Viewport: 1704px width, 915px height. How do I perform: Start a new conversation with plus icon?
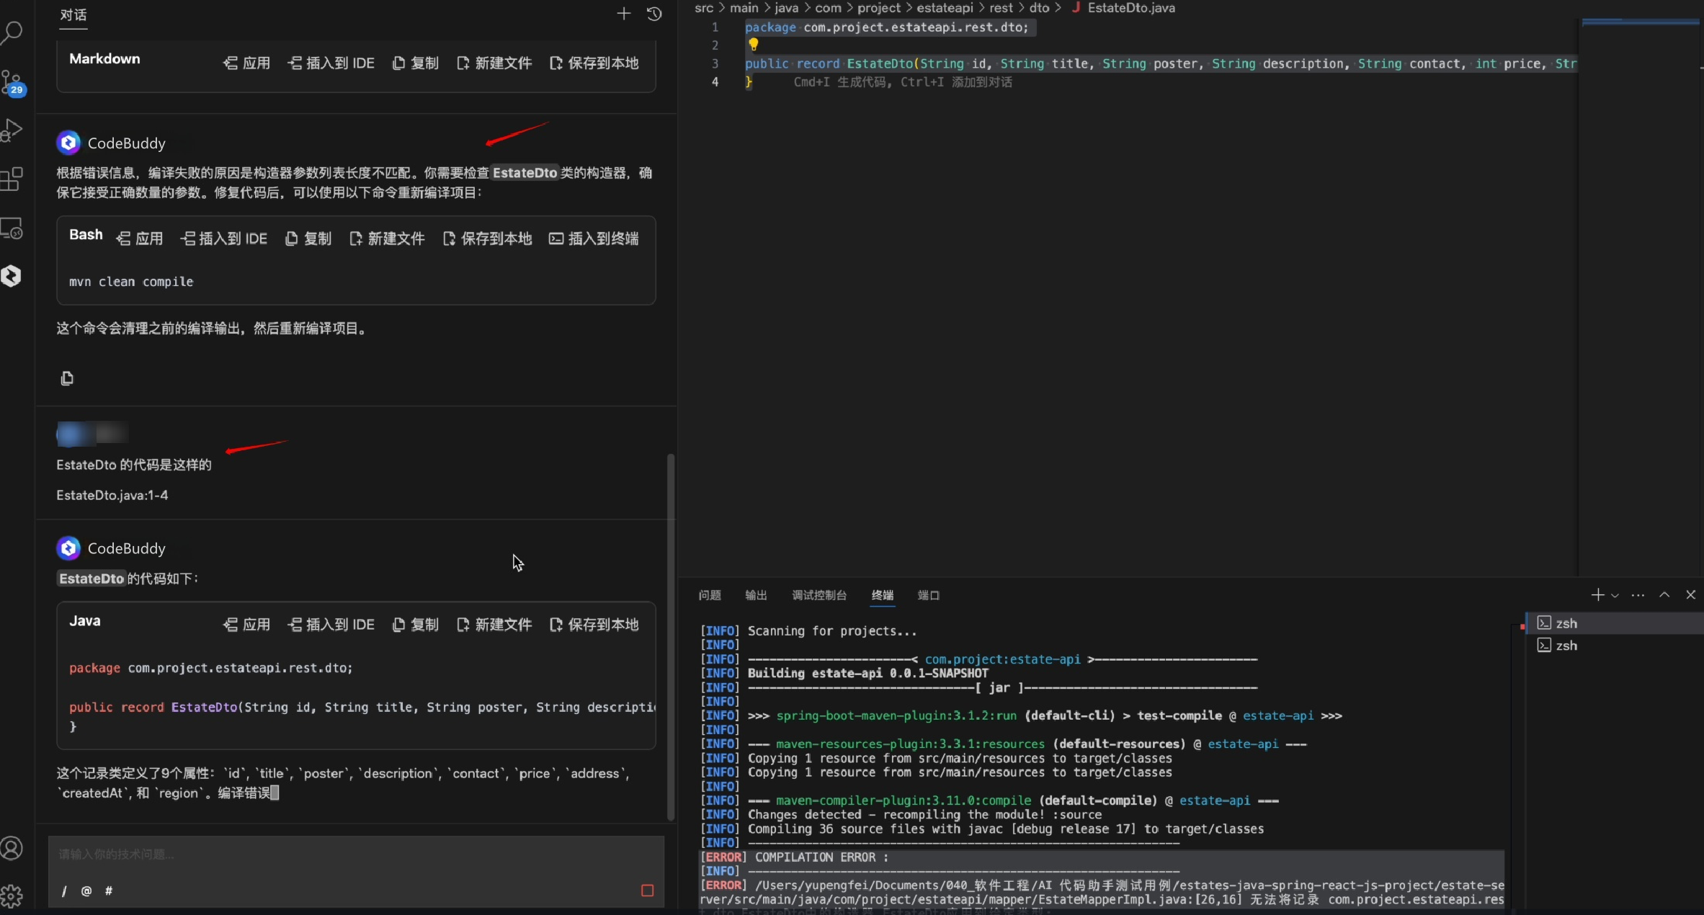tap(623, 14)
